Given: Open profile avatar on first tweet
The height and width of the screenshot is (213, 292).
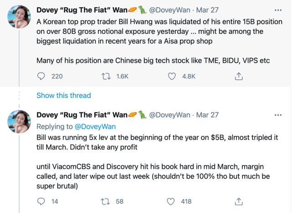Looking at the screenshot, I should 19,18.
